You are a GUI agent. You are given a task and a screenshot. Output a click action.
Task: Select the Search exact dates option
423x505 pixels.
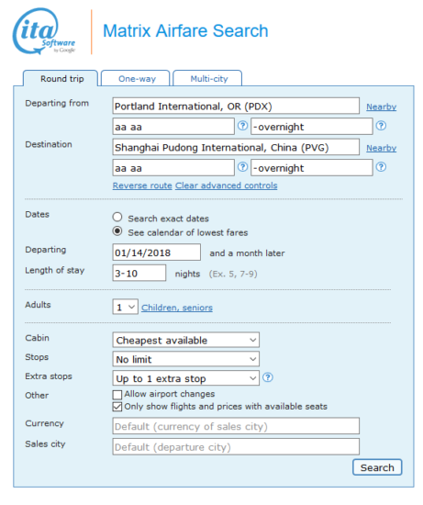[117, 217]
